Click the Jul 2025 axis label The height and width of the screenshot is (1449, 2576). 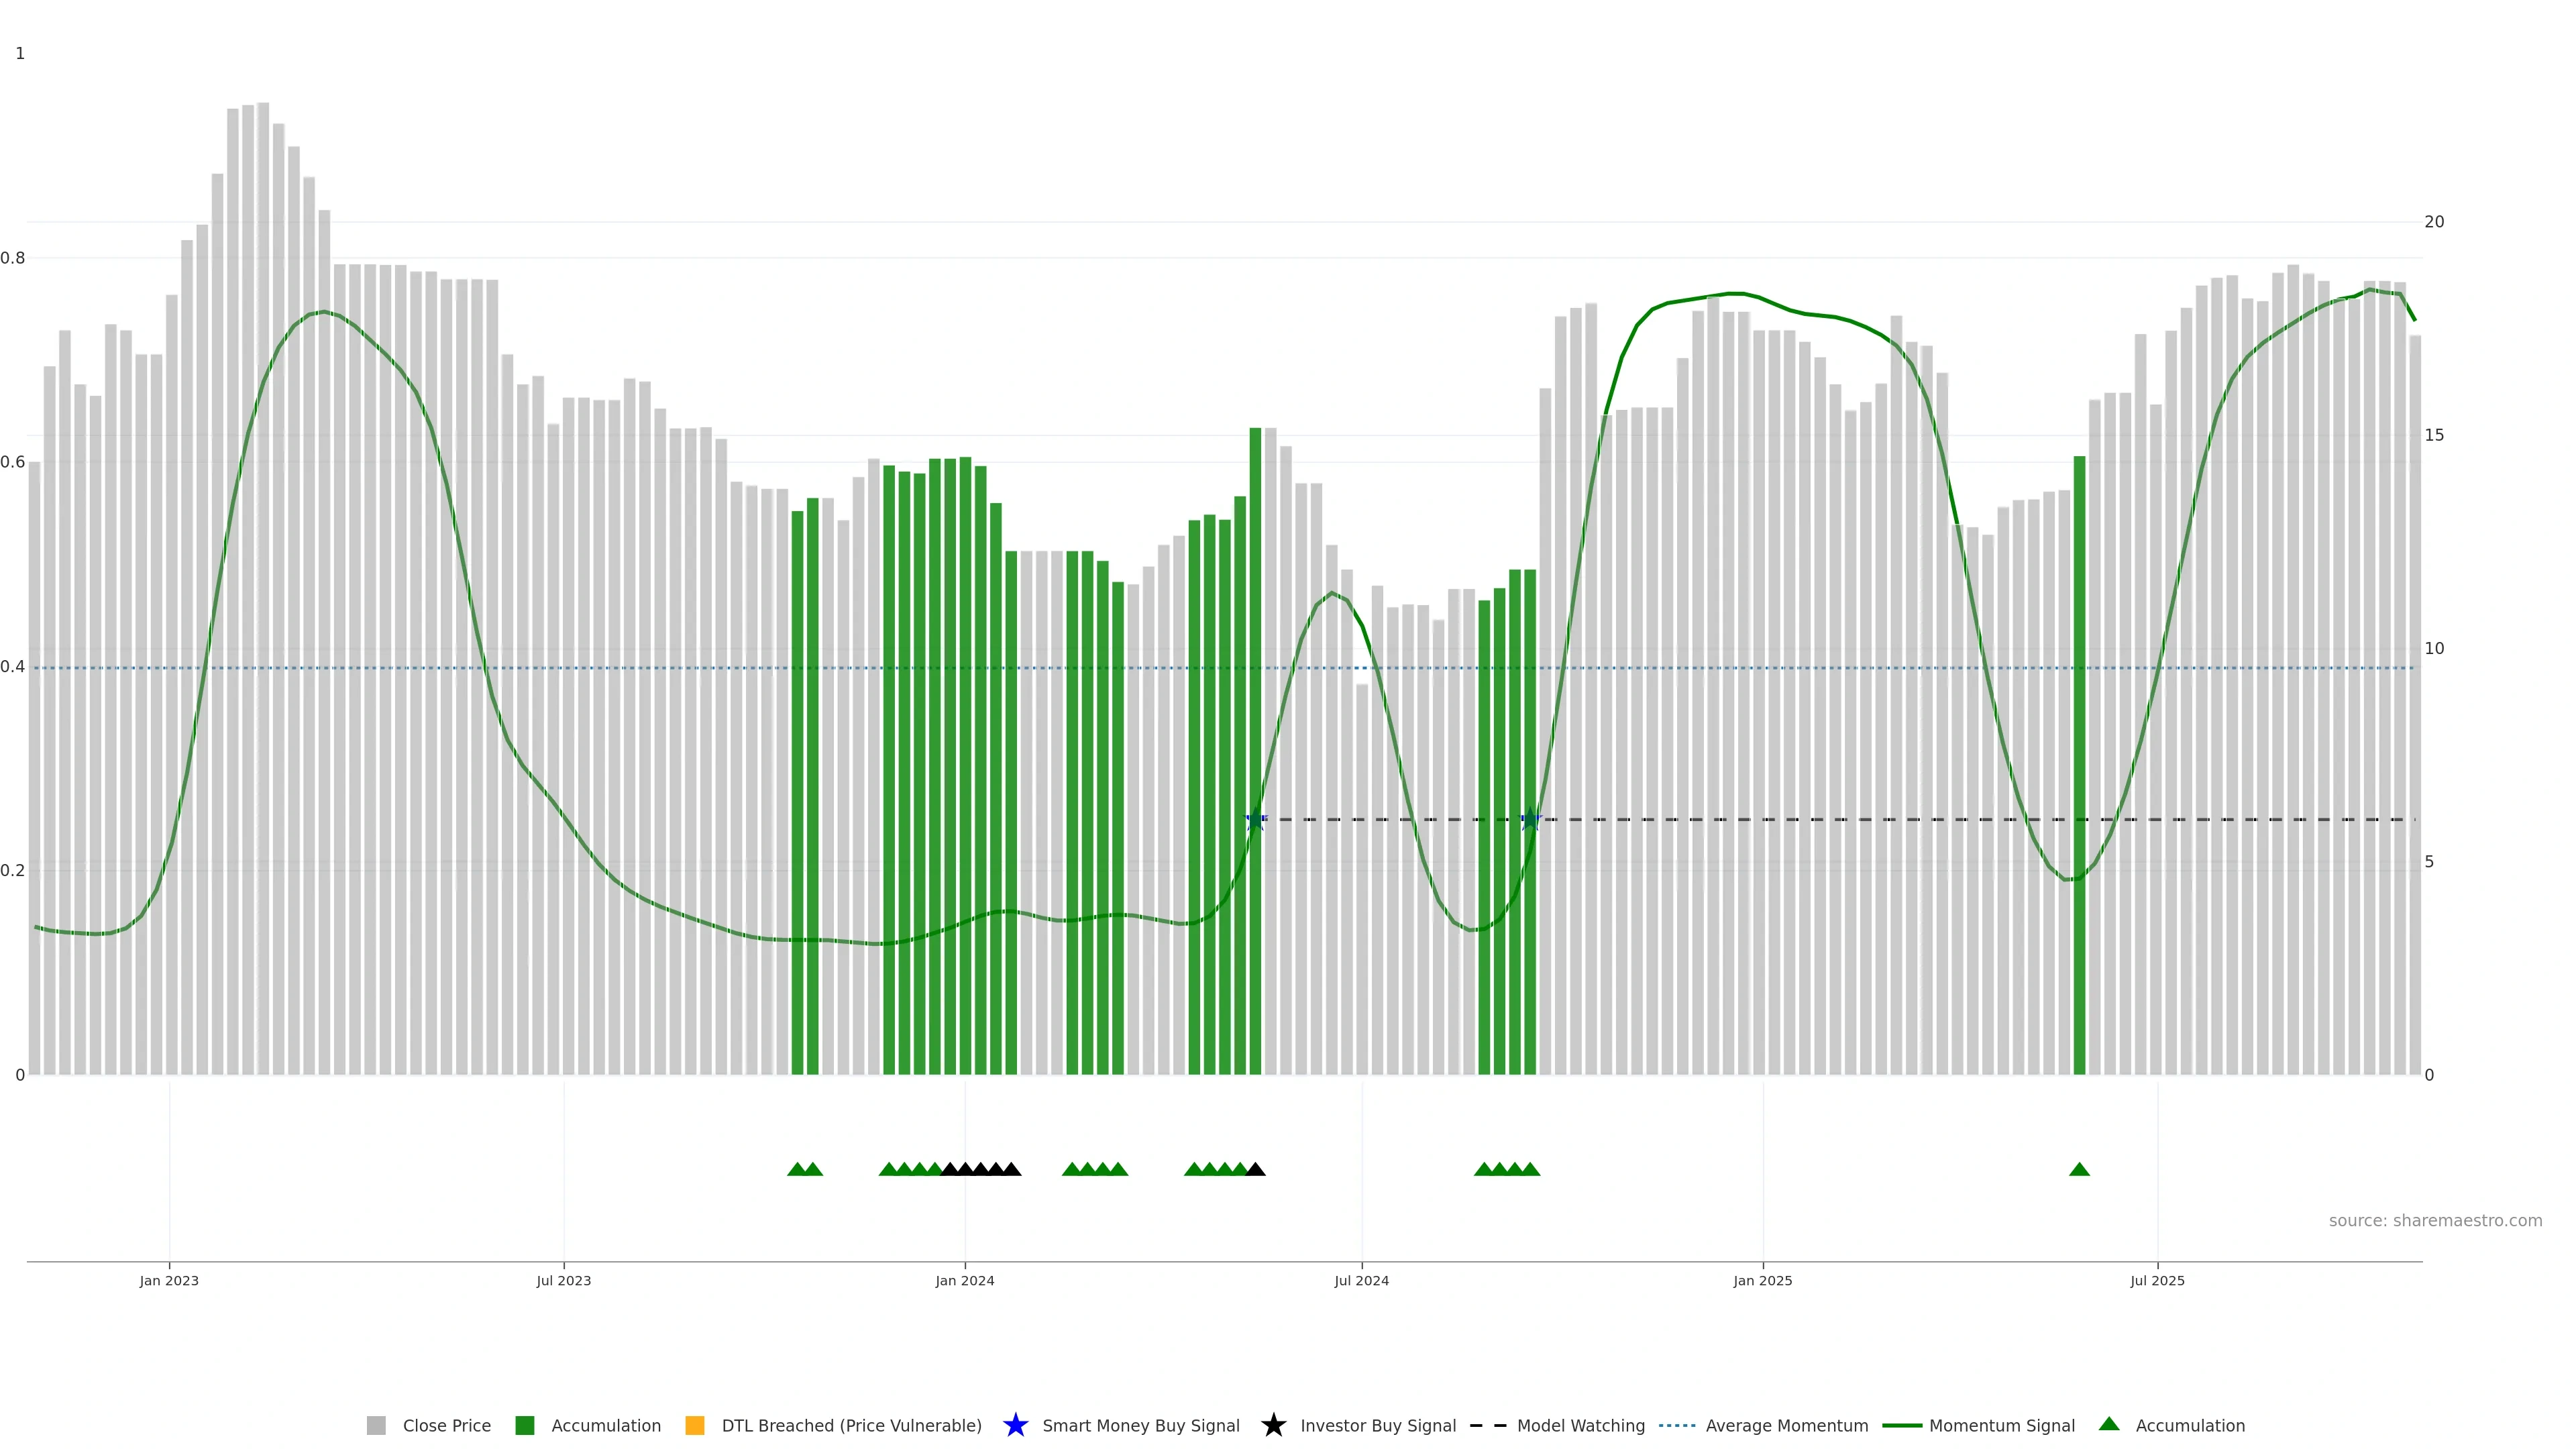pyautogui.click(x=2157, y=1280)
